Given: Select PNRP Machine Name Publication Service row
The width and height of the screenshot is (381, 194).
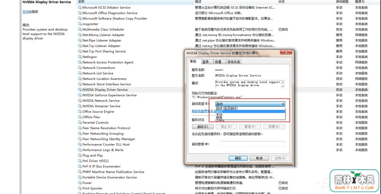Looking at the screenshot, I should [223, 172].
